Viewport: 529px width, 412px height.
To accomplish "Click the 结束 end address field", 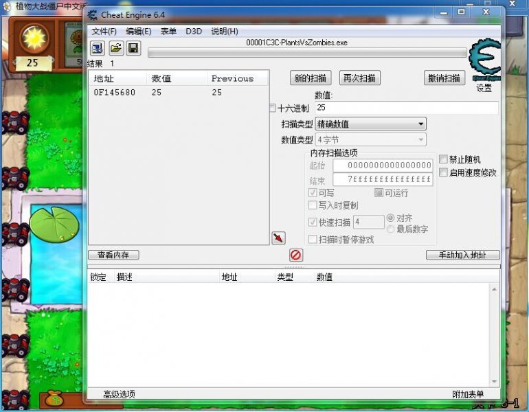I will coord(383,179).
